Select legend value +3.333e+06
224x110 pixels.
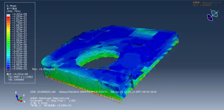(x=19, y=60)
